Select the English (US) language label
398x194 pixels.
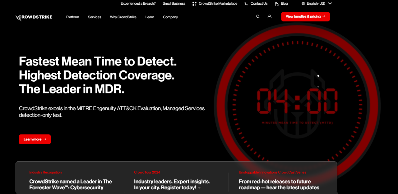[316, 3]
